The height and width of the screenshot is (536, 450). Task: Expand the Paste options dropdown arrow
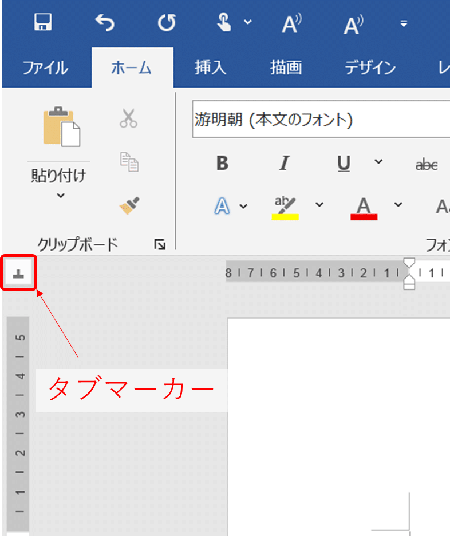pyautogui.click(x=60, y=196)
